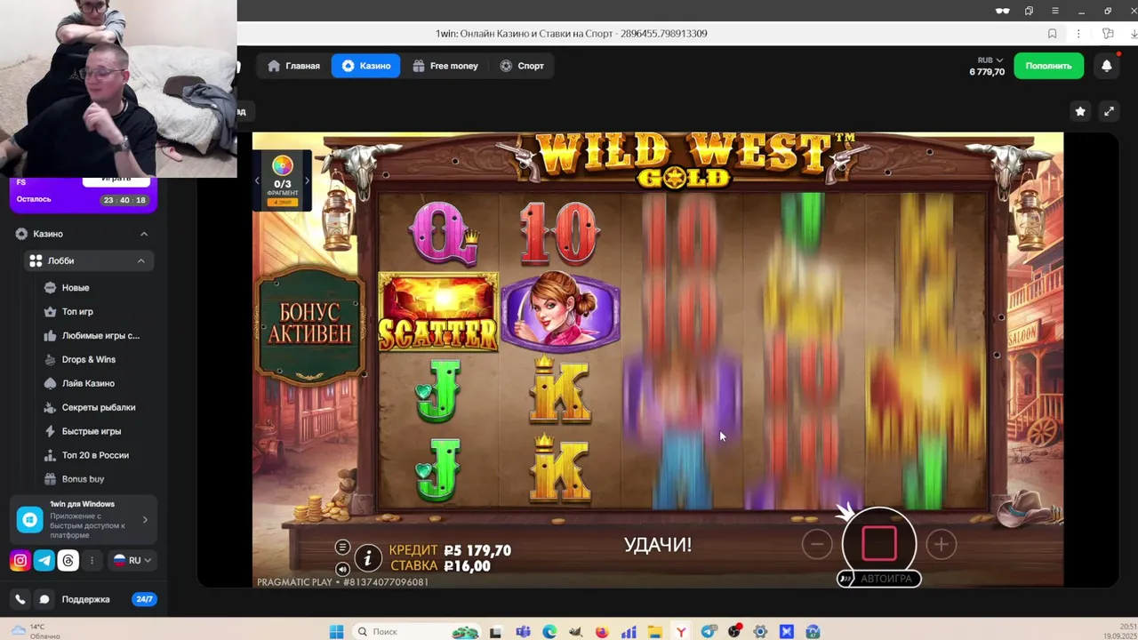
Task: Open the browser main hamburger menu
Action: (x=1054, y=11)
